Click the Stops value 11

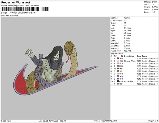tap(125, 23)
